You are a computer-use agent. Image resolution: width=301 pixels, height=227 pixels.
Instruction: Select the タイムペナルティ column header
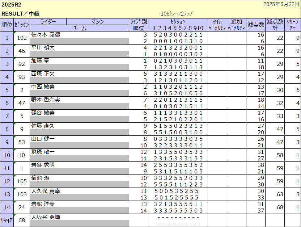pos(217,25)
